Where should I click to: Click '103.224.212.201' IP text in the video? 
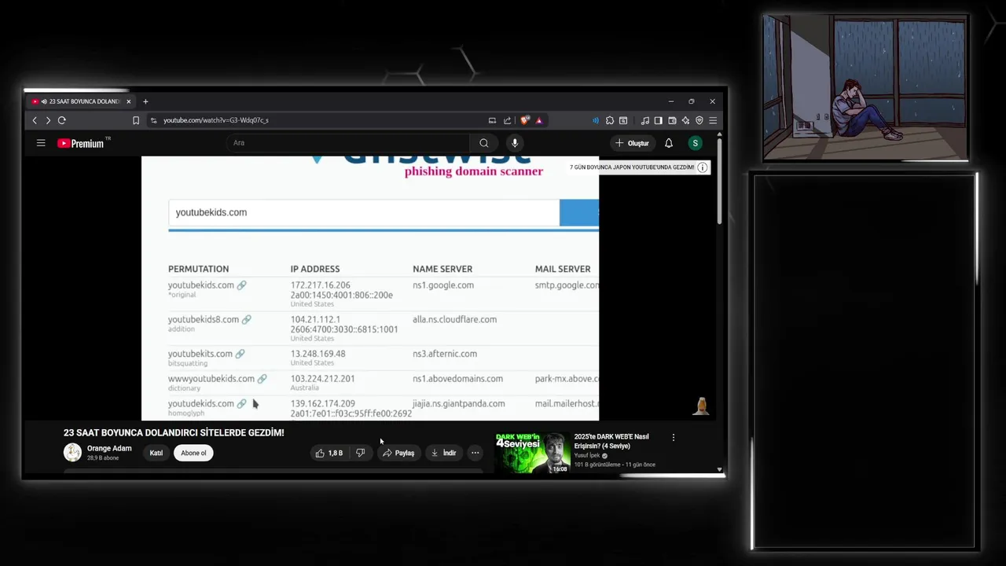pyautogui.click(x=323, y=378)
